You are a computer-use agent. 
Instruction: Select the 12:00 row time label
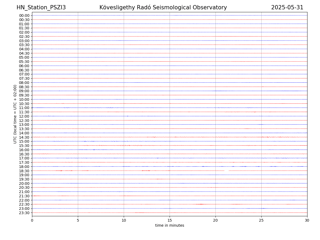[x=24, y=116]
